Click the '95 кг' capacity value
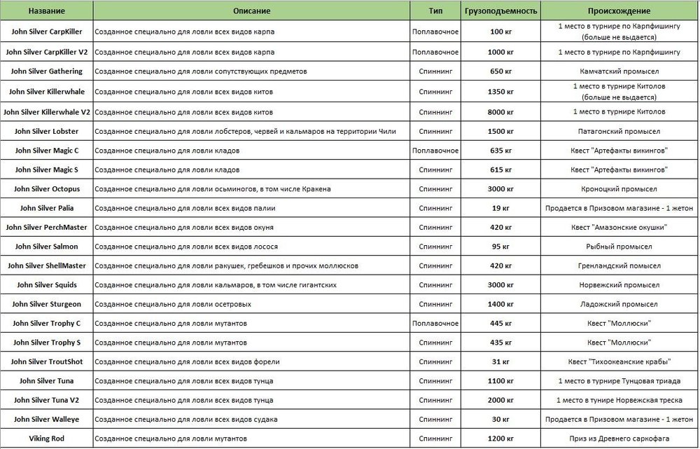 500,247
